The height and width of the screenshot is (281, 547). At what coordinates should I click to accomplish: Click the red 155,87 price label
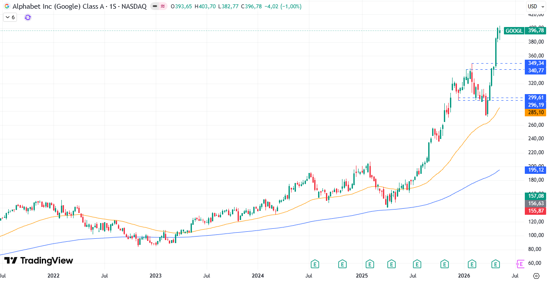pyautogui.click(x=536, y=211)
